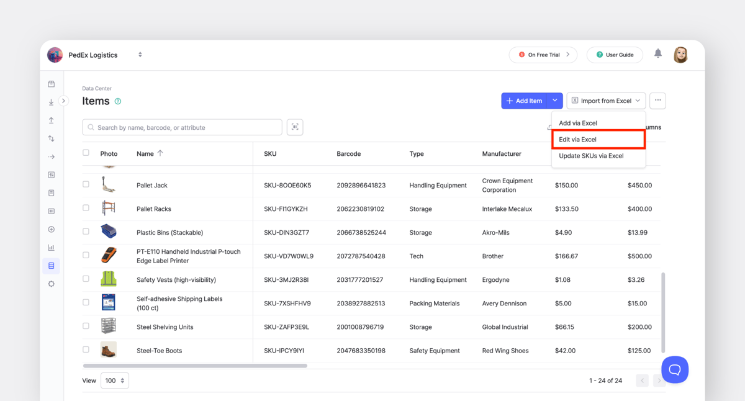Open the View page size selector
745x401 pixels.
[114, 381]
